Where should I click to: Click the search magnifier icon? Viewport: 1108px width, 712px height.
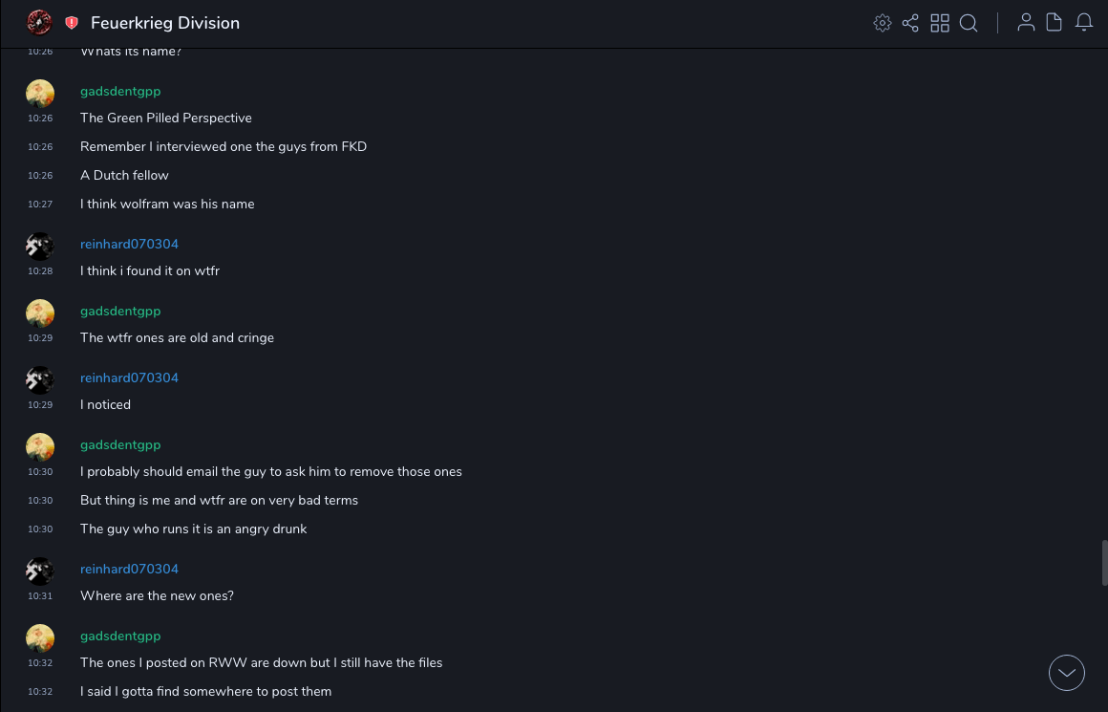point(969,23)
